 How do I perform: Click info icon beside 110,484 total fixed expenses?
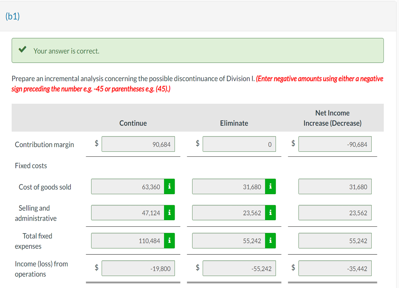tap(169, 241)
